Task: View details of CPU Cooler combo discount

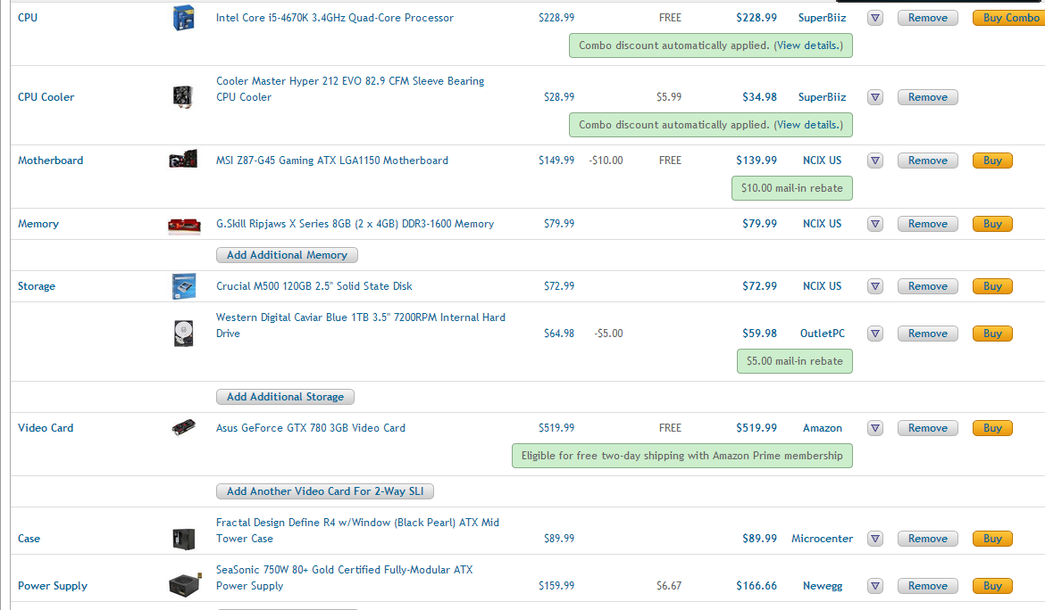Action: click(x=808, y=125)
